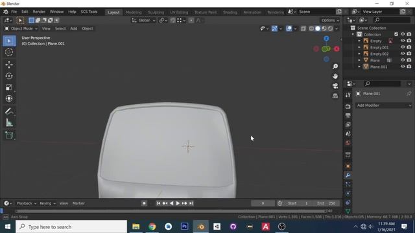Select the Rotate tool

[9, 76]
